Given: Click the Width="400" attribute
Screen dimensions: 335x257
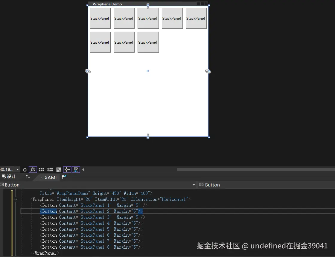Looking at the screenshot, I should pyautogui.click(x=137, y=193).
